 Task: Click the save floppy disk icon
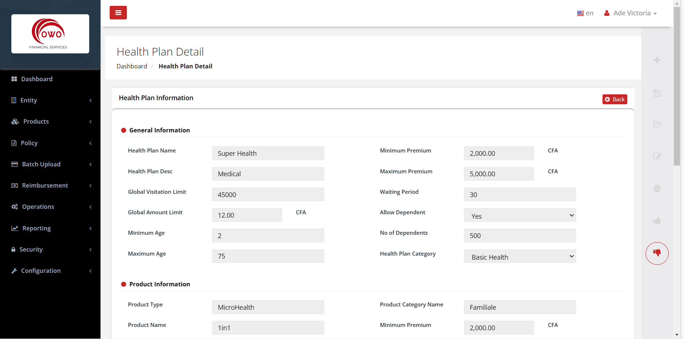pyautogui.click(x=657, y=93)
